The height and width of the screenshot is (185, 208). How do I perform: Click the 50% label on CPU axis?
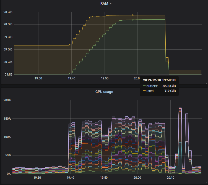pyautogui.click(x=8, y=155)
